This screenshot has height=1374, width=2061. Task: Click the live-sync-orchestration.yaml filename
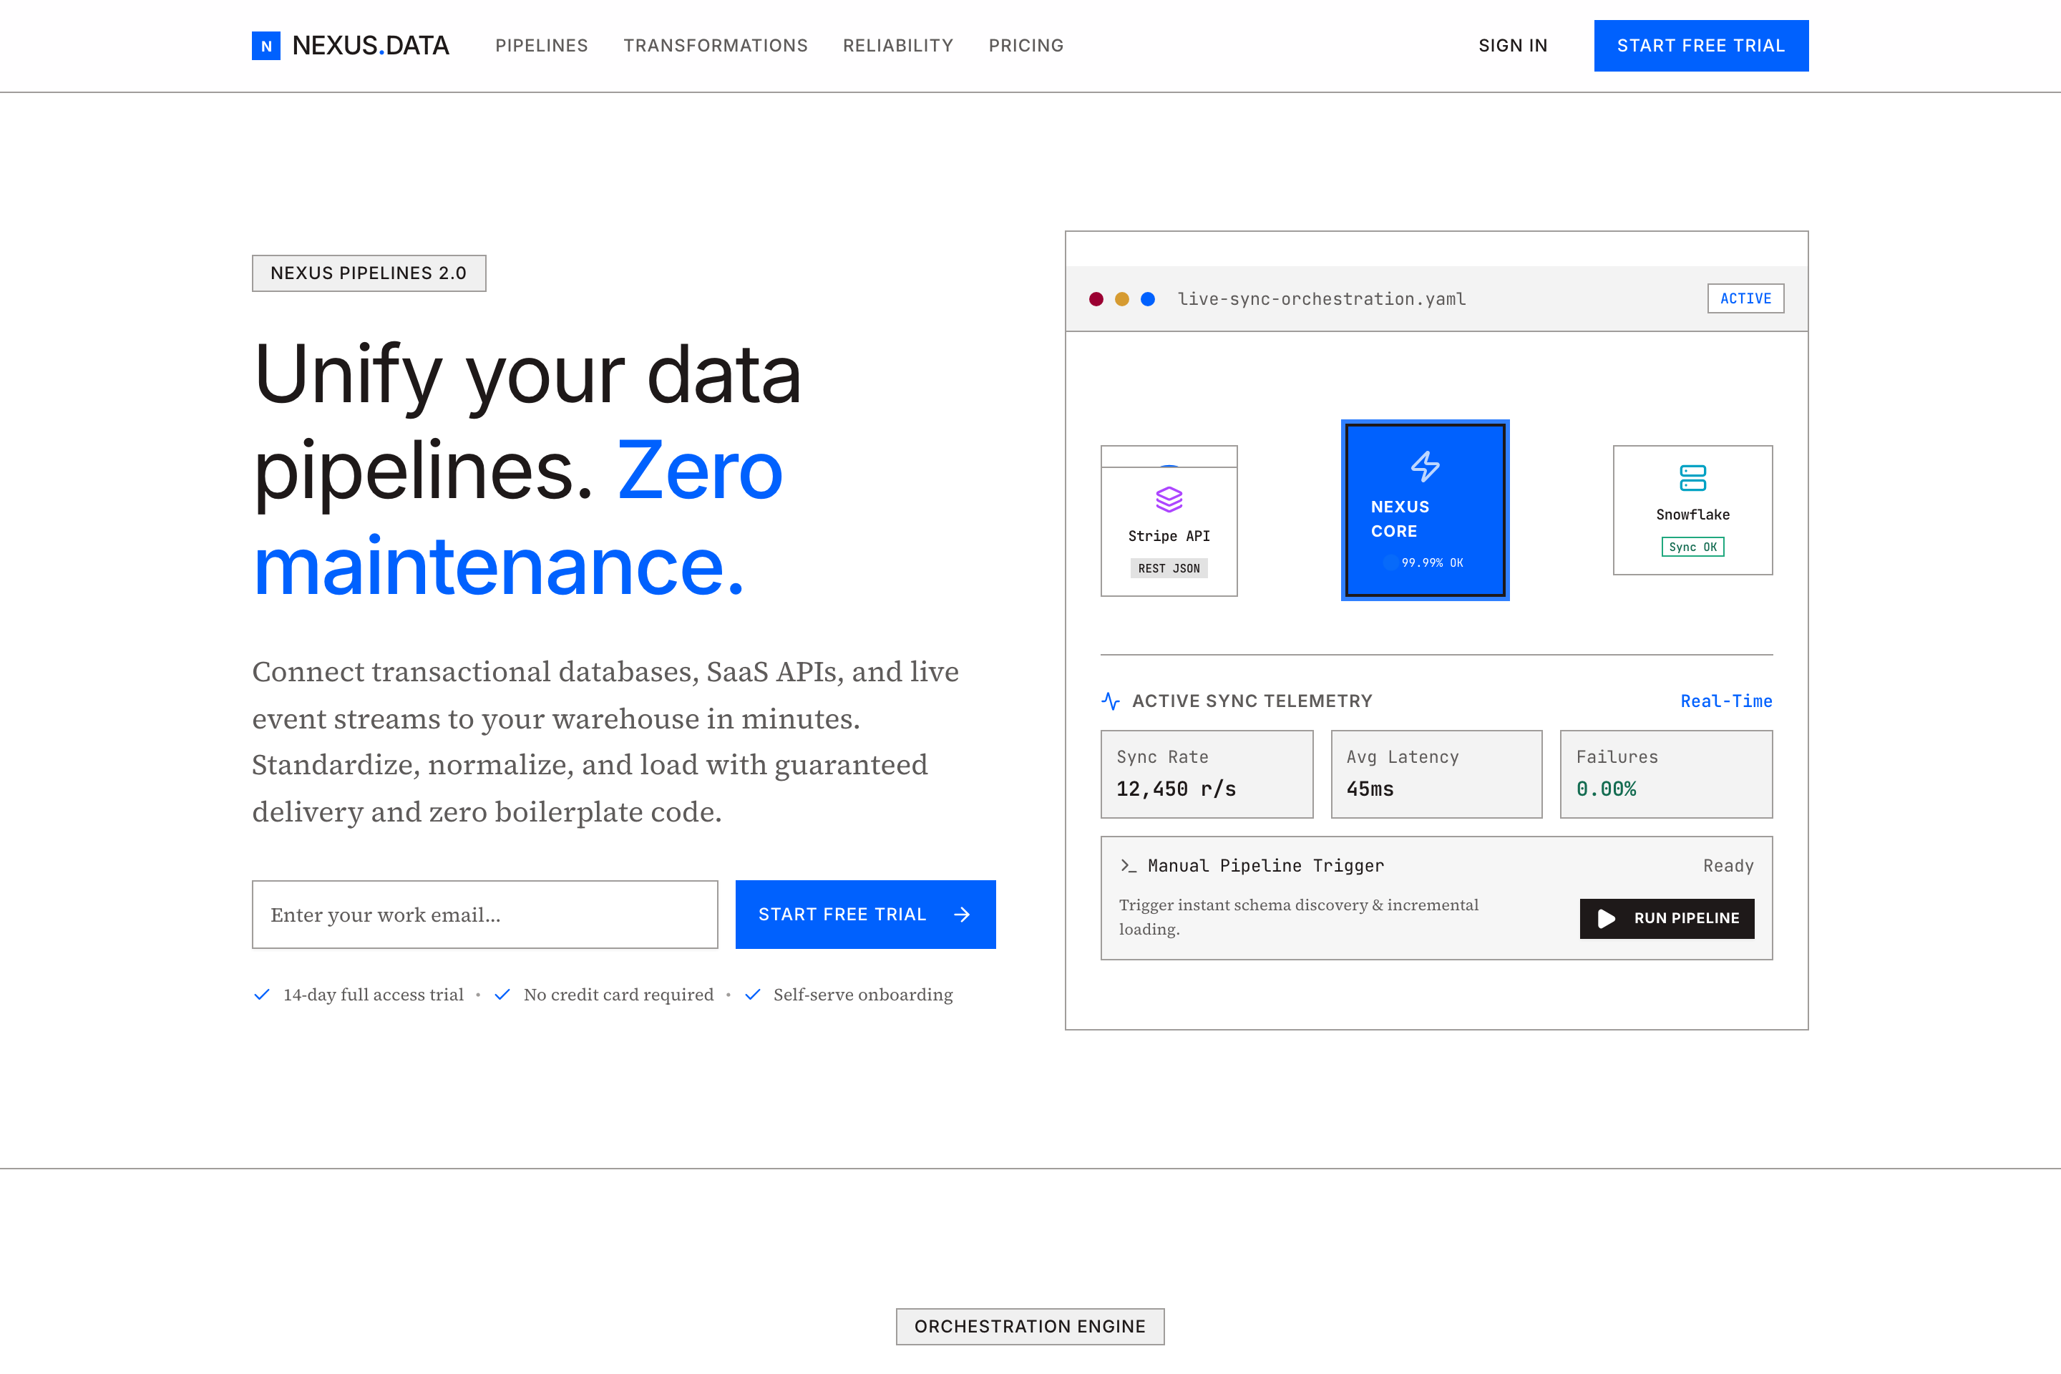(1322, 299)
